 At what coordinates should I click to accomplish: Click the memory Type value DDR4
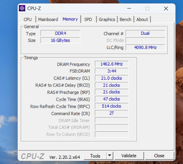[x=60, y=33]
